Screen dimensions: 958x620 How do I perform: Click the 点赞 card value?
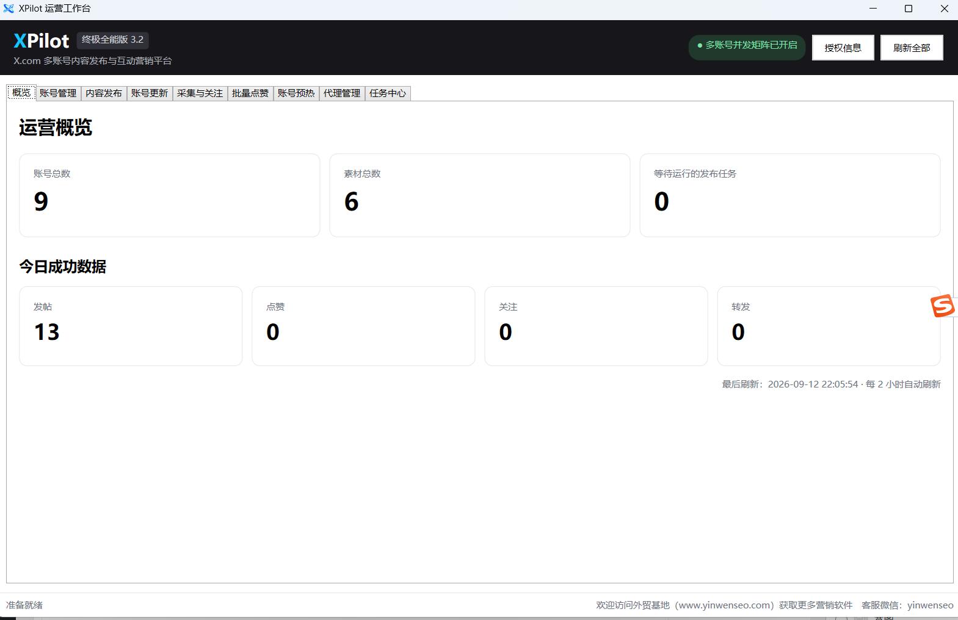(273, 332)
